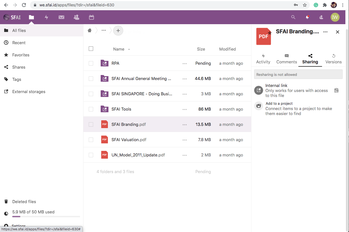The image size is (349, 232).
Task: Select all files checkbox
Action: click(x=91, y=49)
